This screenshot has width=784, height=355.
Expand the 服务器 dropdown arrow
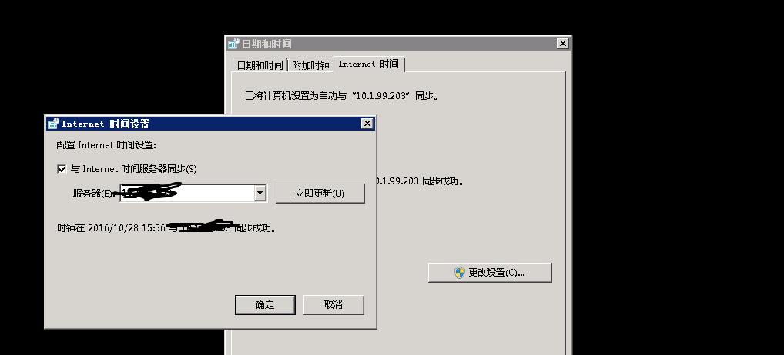(260, 193)
